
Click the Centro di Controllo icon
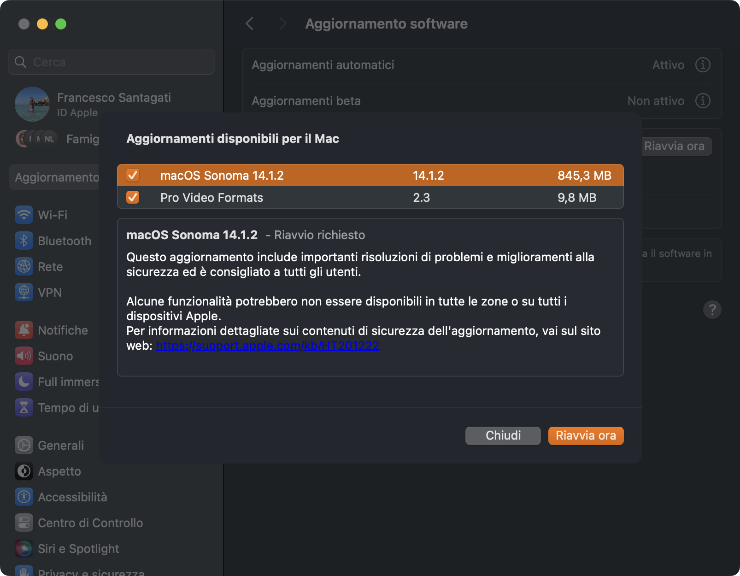click(24, 523)
